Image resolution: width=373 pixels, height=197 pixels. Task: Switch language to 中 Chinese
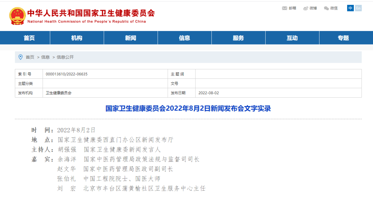[350, 8]
